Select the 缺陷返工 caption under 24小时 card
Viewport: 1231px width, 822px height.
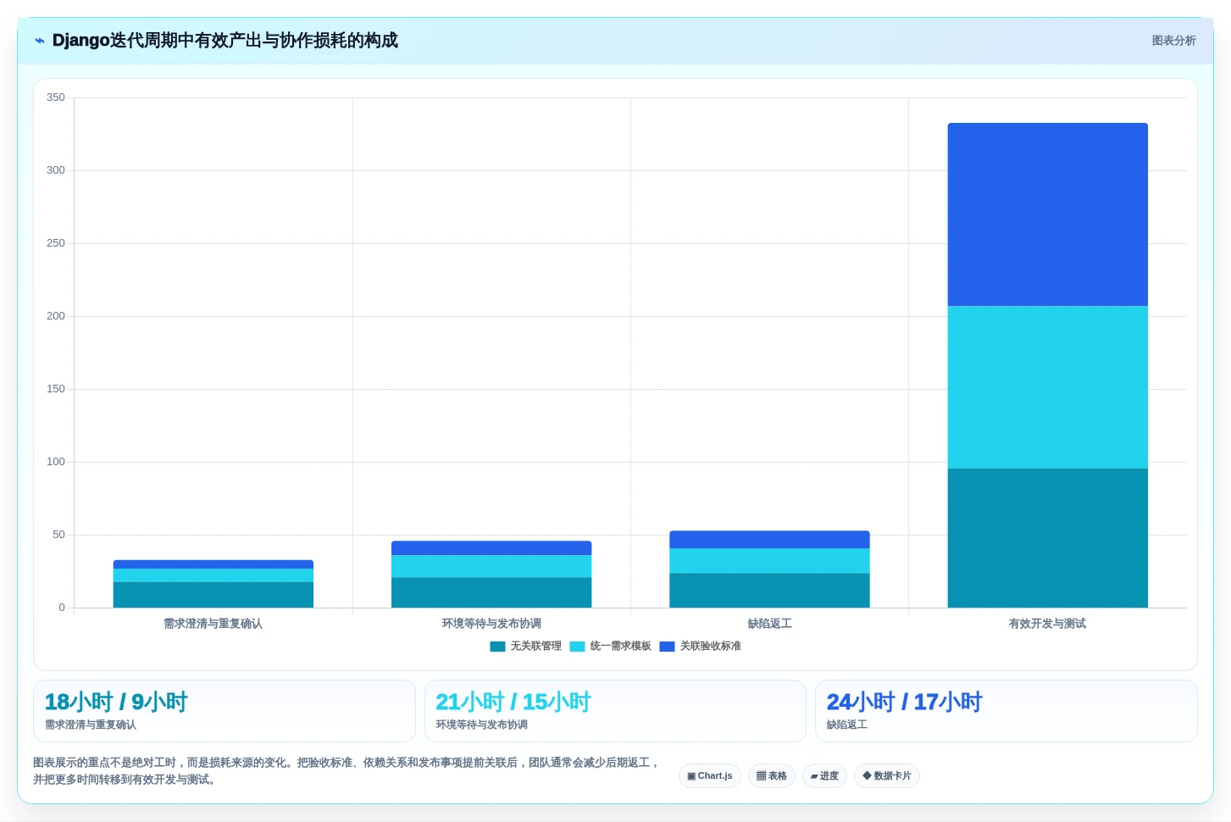pyautogui.click(x=847, y=725)
